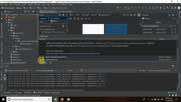Toggle the Regex checkbox in Logcat

[139, 71]
